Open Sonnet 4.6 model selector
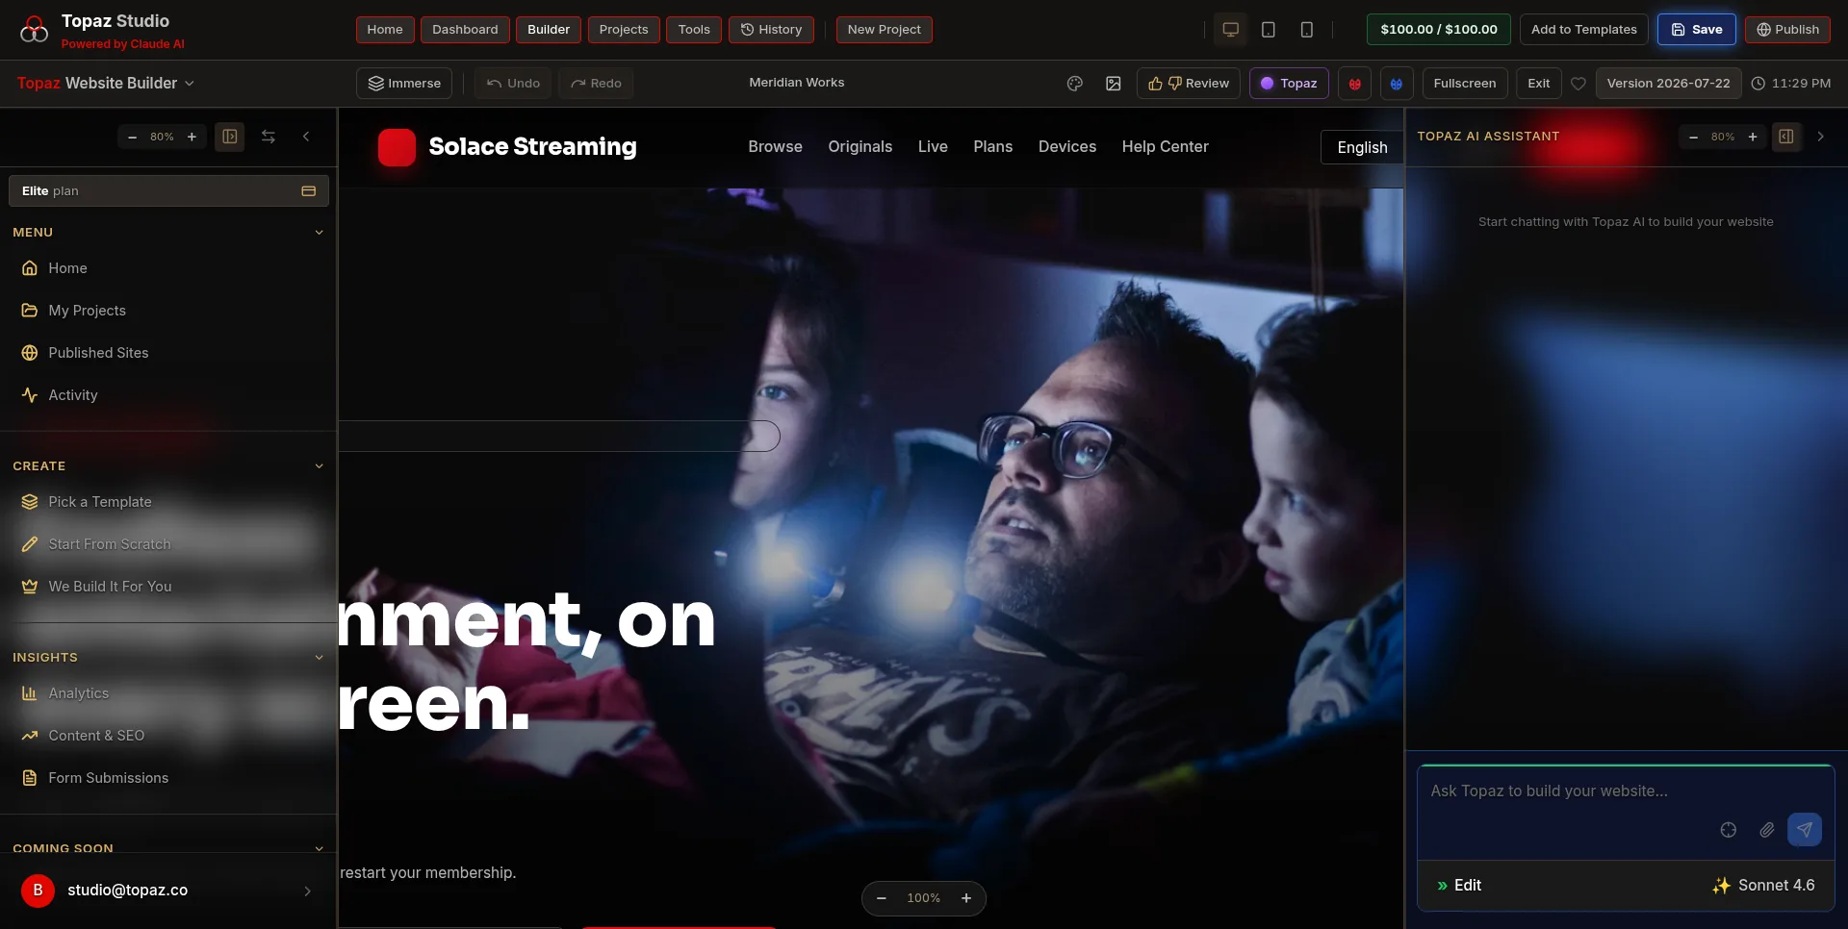 point(1763,886)
